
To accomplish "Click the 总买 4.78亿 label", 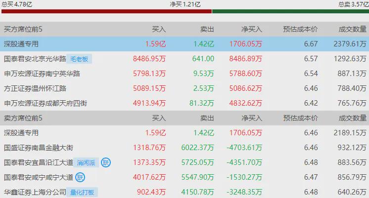I will tap(17, 4).
